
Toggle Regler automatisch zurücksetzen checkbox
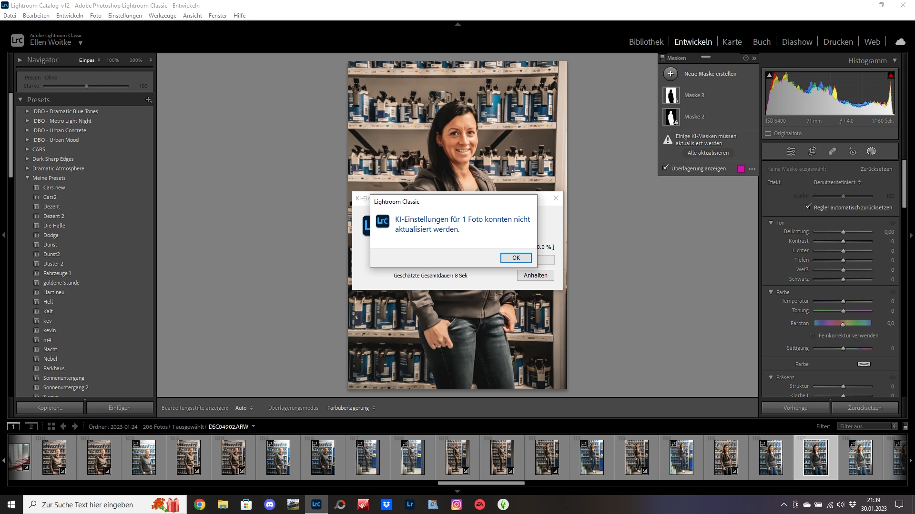pos(808,207)
